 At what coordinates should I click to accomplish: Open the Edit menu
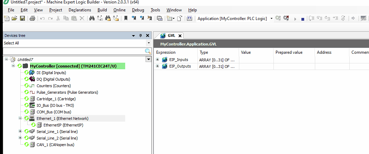[x=24, y=10]
